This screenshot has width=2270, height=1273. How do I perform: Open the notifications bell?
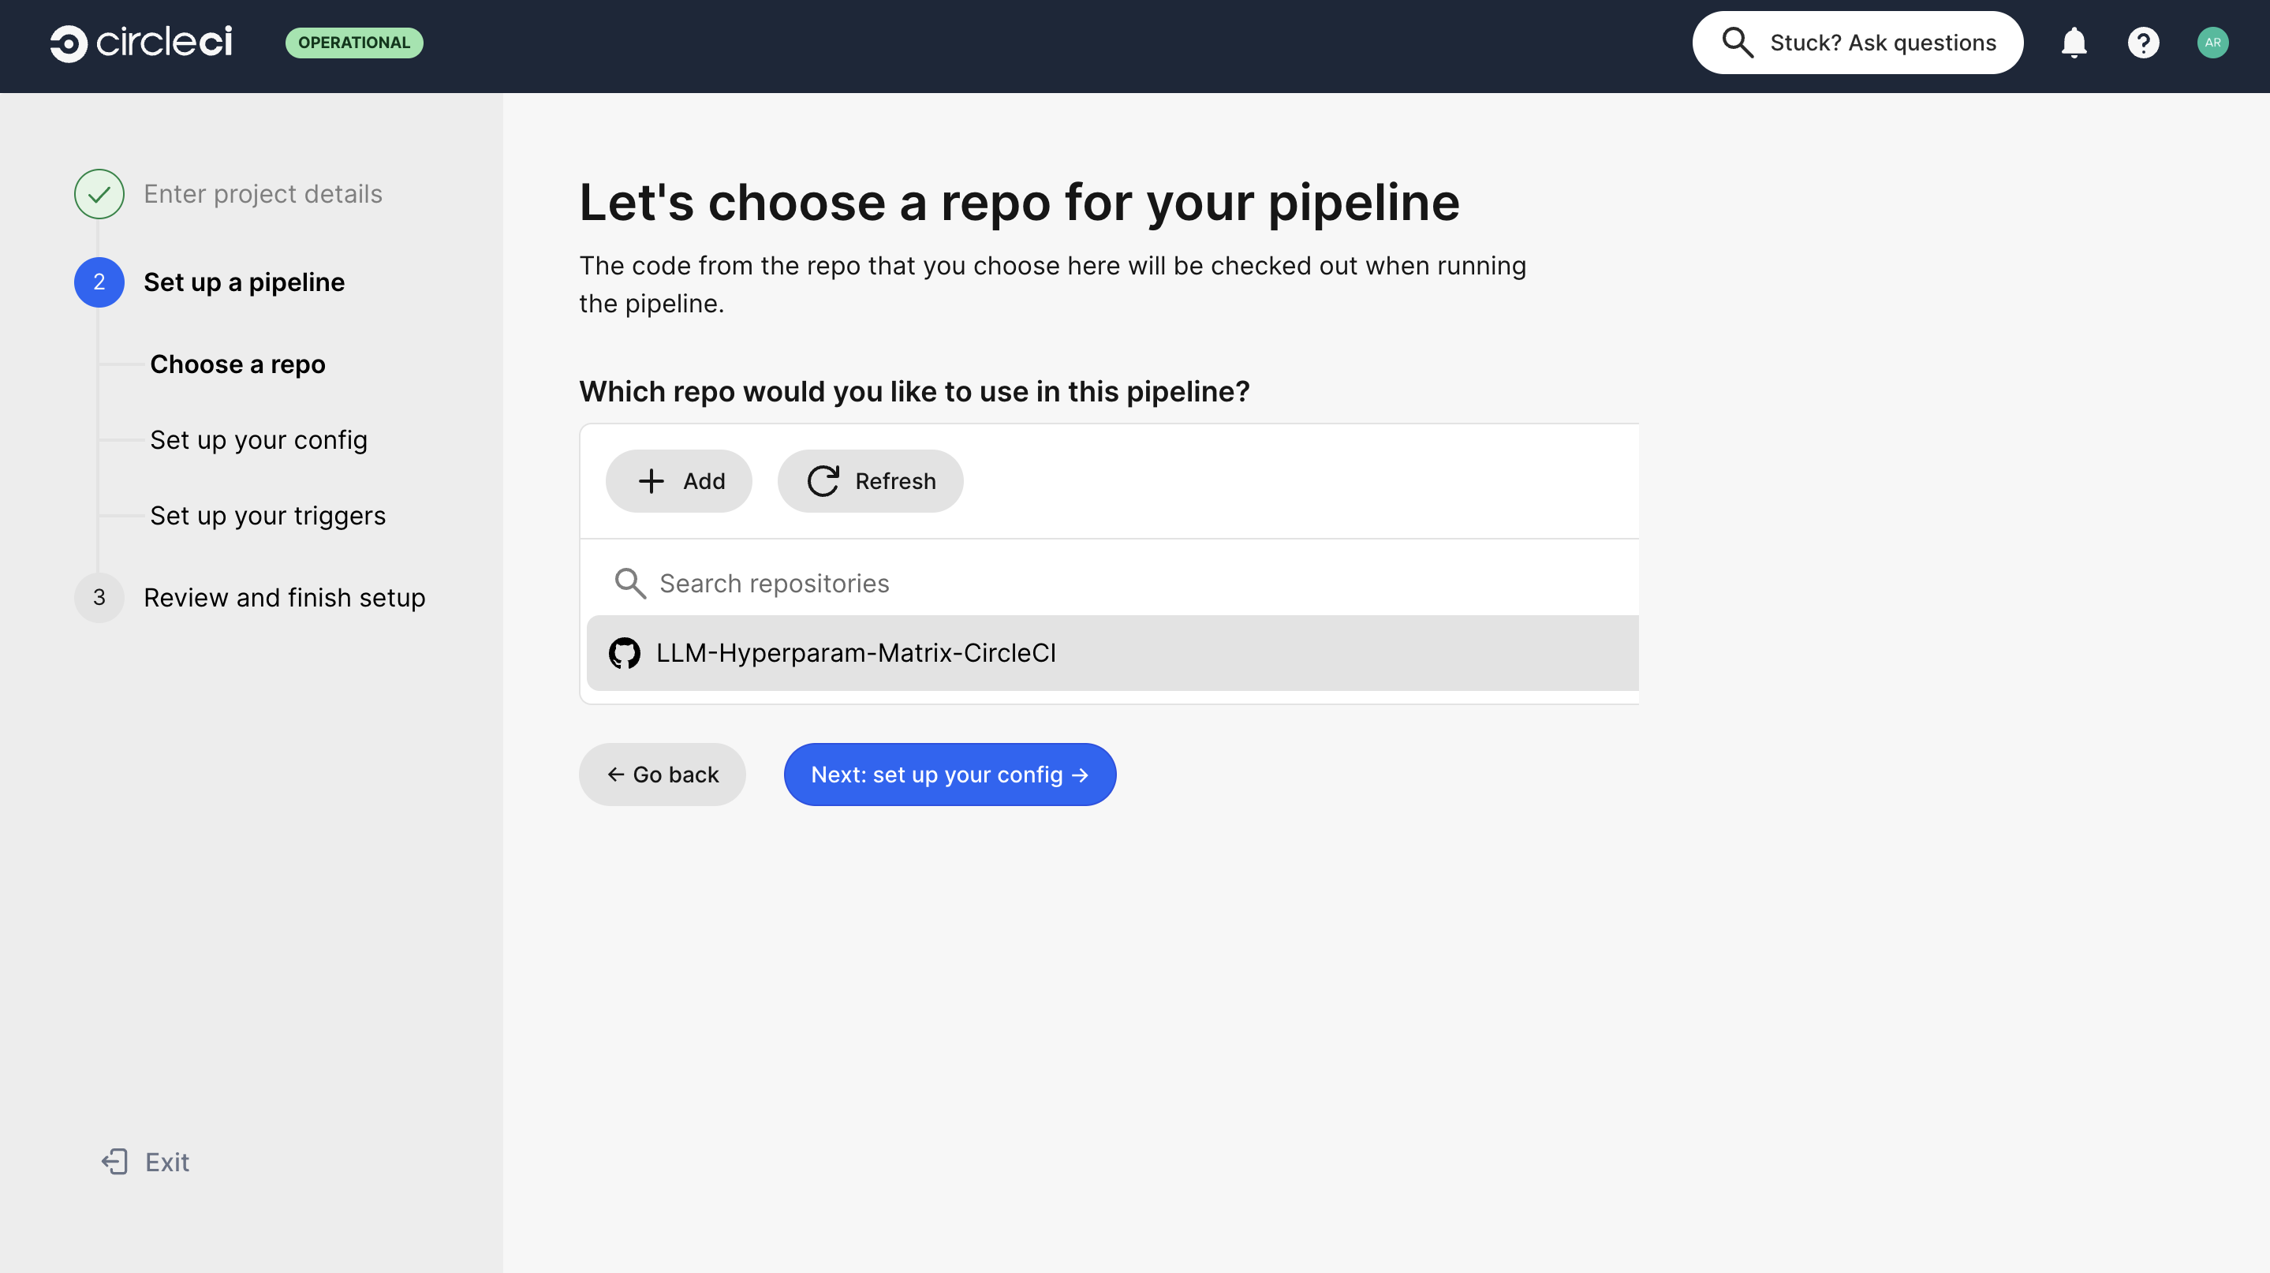[x=2074, y=41]
